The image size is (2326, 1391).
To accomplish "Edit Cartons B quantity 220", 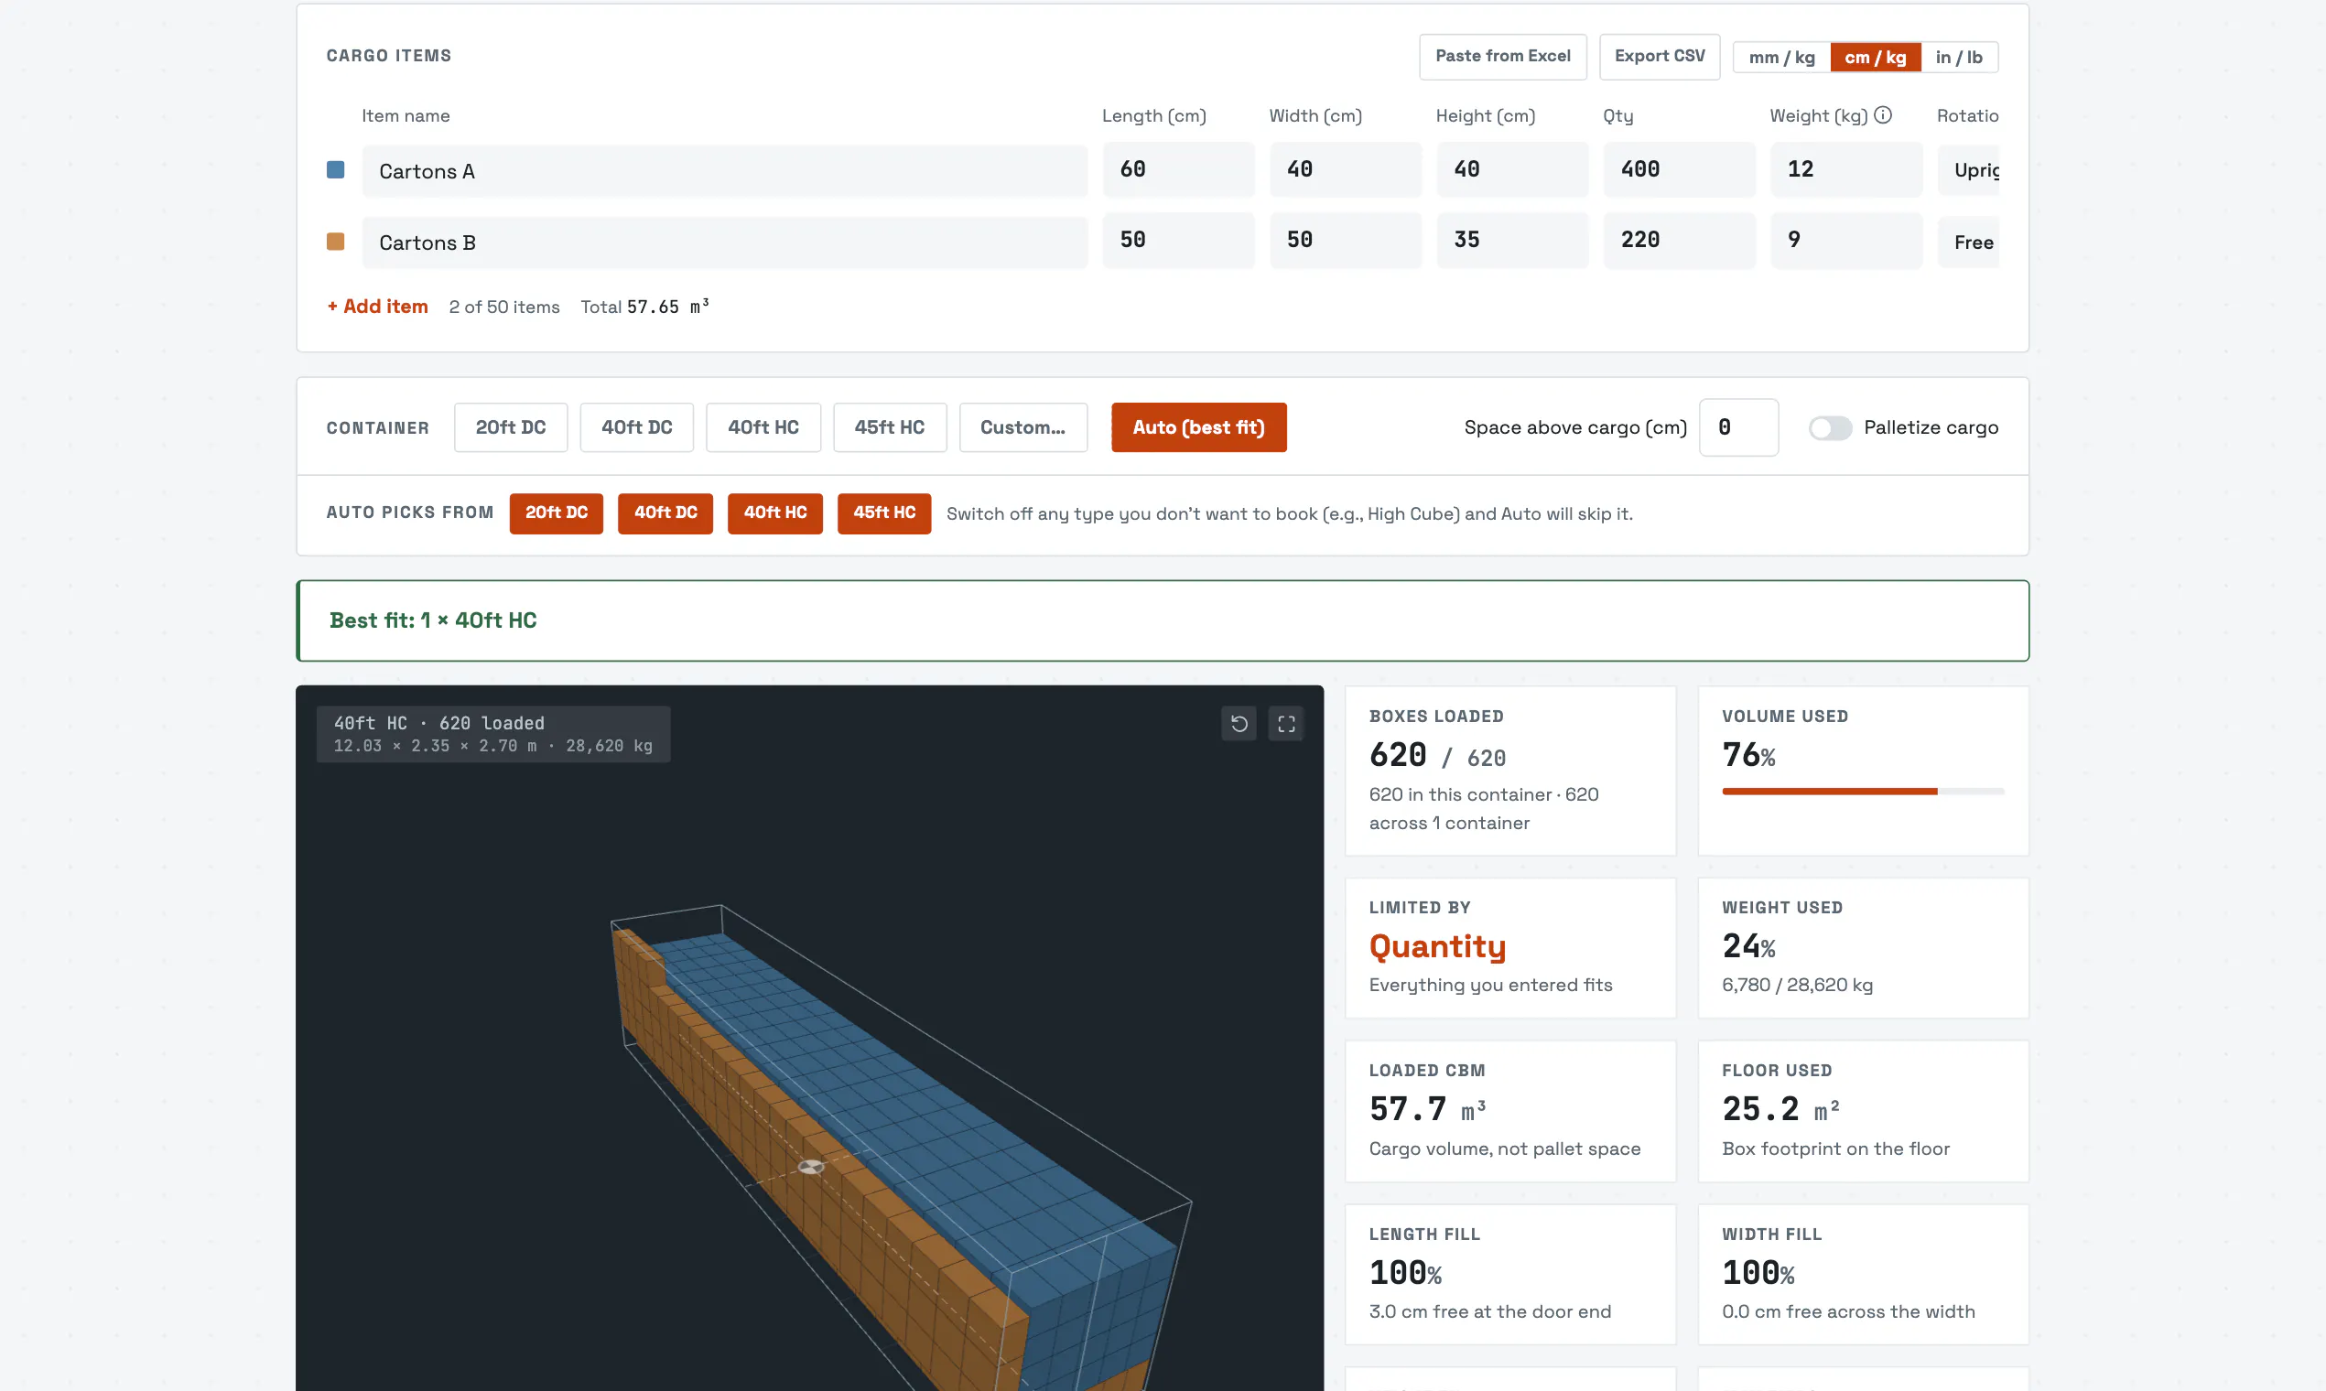I will click(x=1679, y=241).
